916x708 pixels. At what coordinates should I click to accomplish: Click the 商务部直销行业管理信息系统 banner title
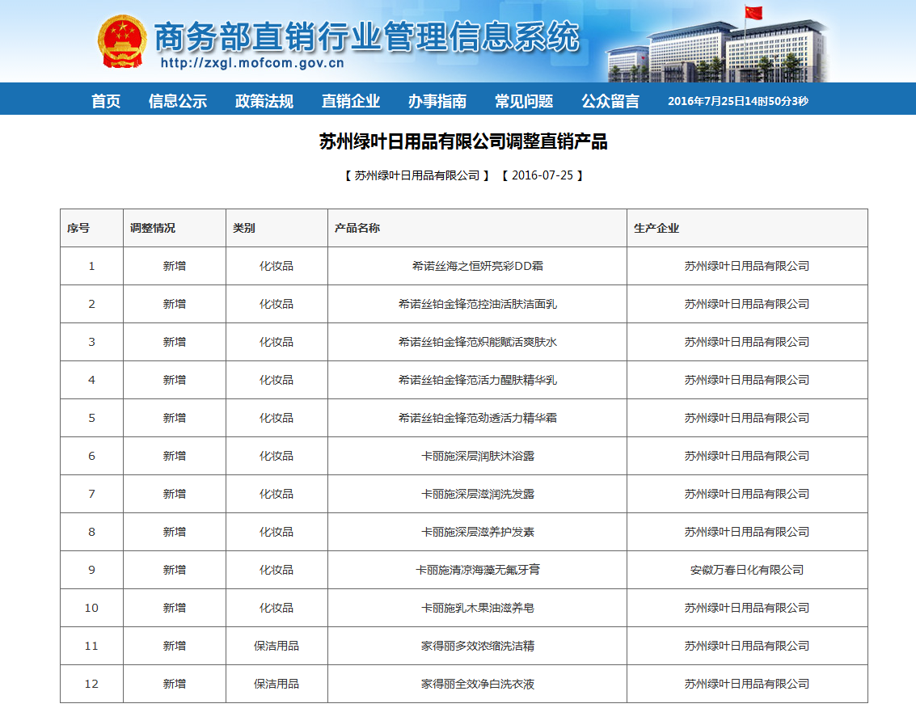pos(367,36)
